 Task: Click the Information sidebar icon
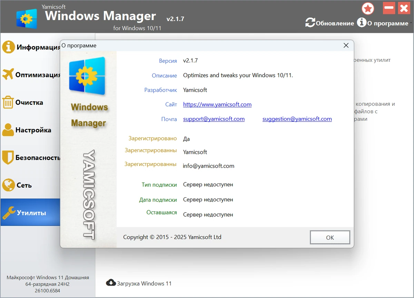coord(8,47)
